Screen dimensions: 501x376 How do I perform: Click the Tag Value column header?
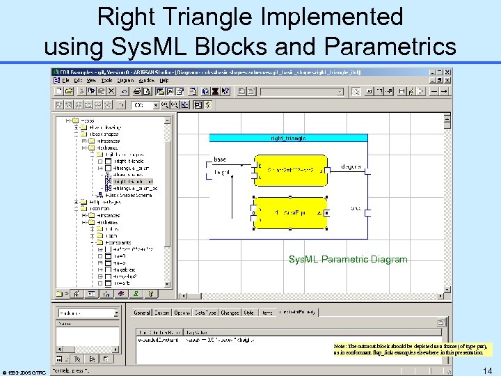tap(312, 332)
